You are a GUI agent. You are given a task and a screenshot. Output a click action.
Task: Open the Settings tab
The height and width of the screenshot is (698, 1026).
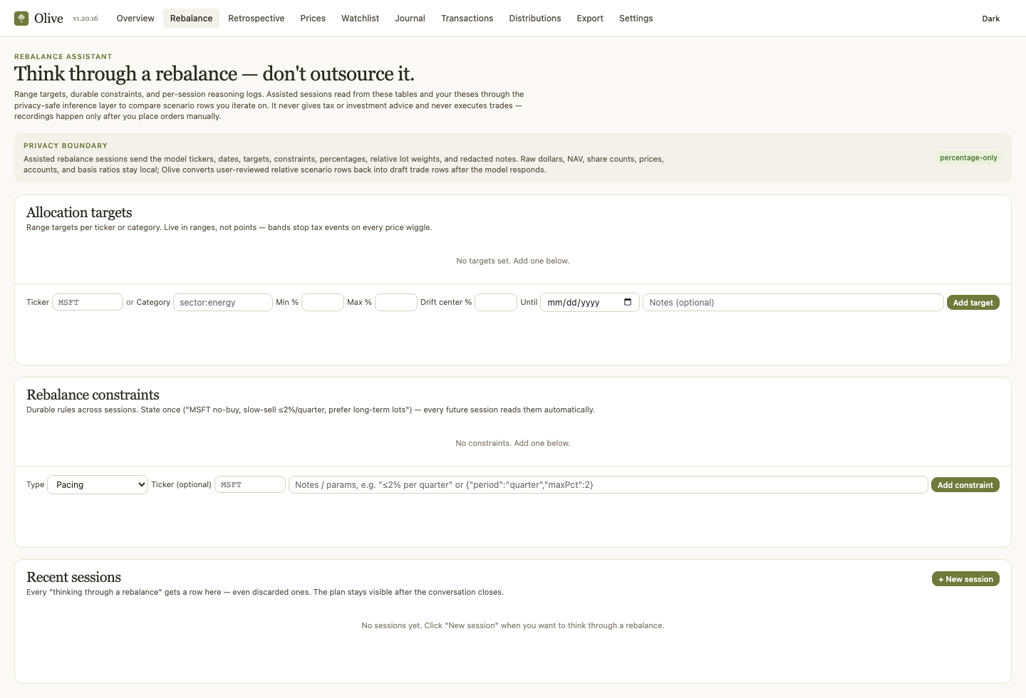pyautogui.click(x=636, y=19)
